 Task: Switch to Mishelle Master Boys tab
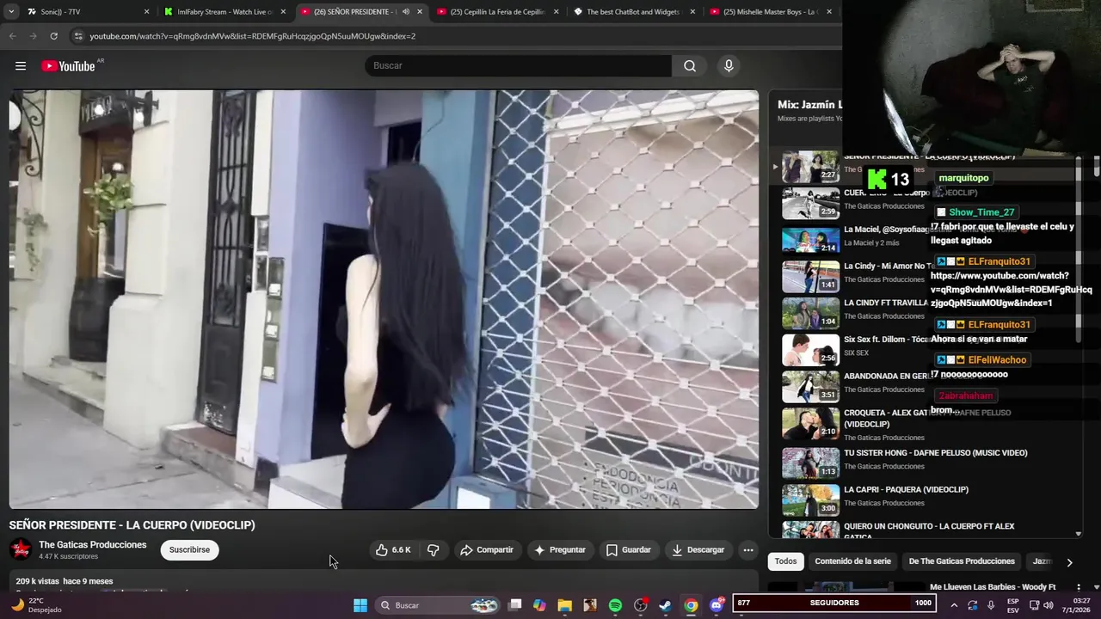pyautogui.click(x=770, y=12)
